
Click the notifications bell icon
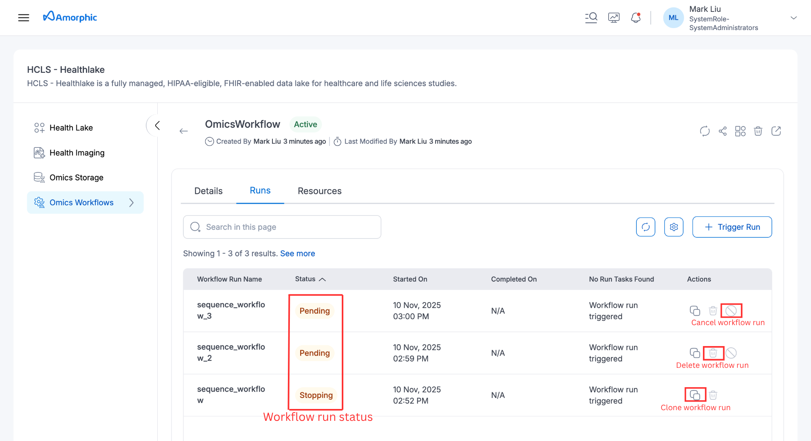(x=636, y=17)
